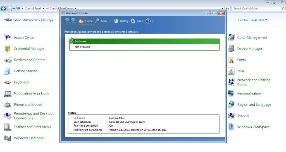
Task: Expand the Scan options dropdown arrow
Action: [x=110, y=21]
